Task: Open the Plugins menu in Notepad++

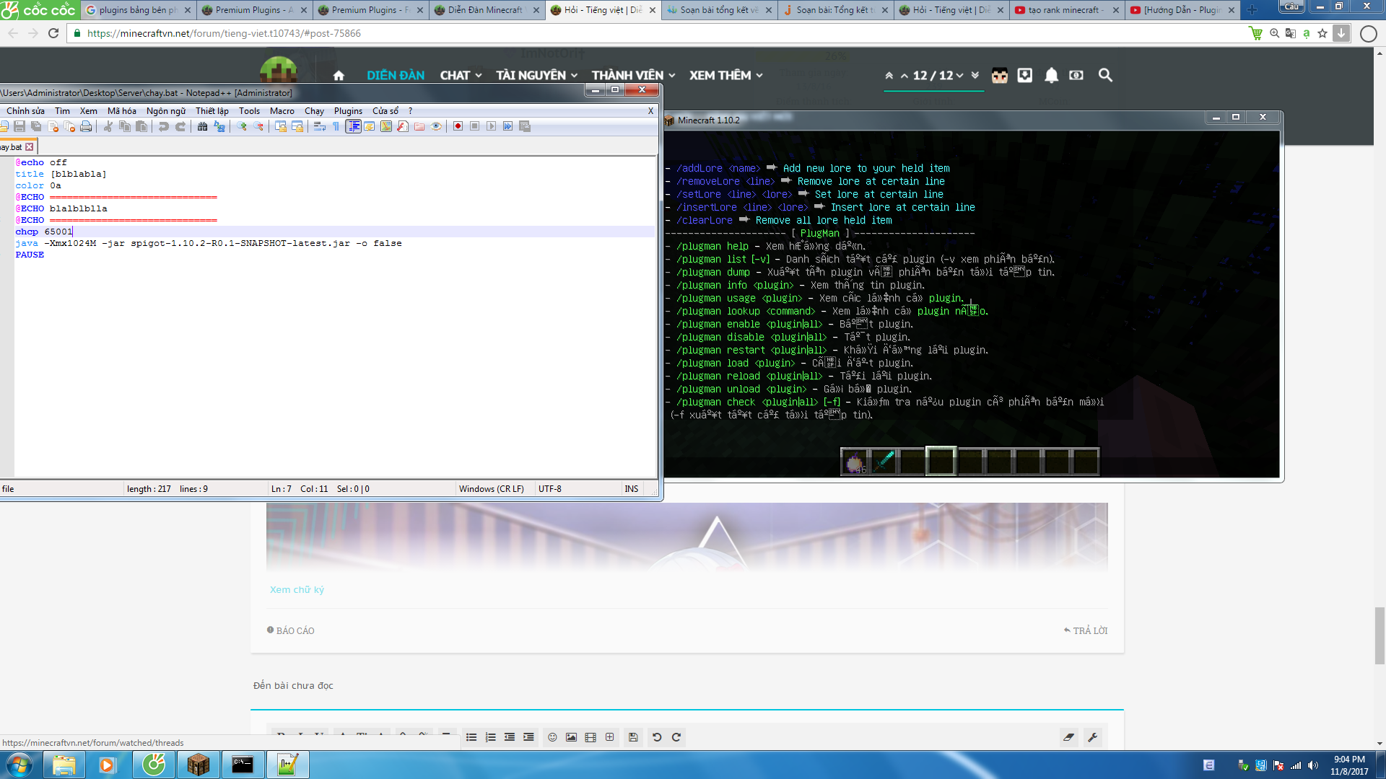Action: coord(348,110)
